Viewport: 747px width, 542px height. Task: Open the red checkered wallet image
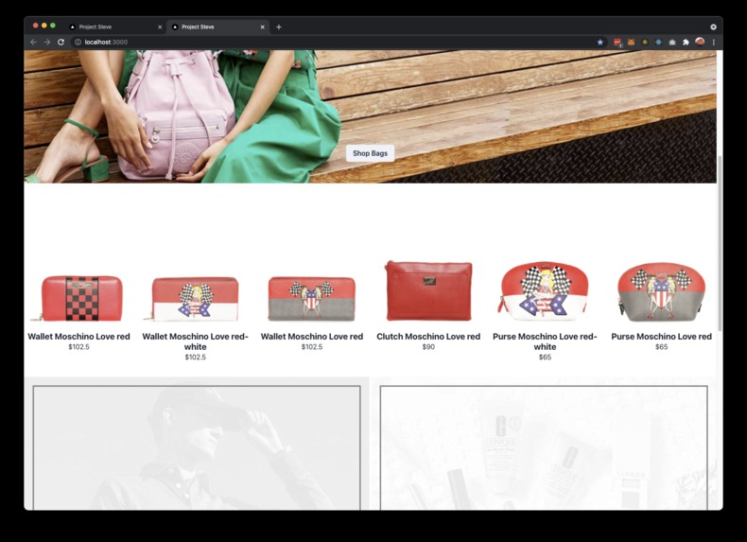(x=79, y=298)
